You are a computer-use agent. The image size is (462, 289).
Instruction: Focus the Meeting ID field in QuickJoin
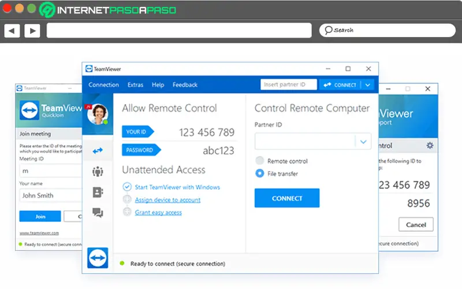51,171
